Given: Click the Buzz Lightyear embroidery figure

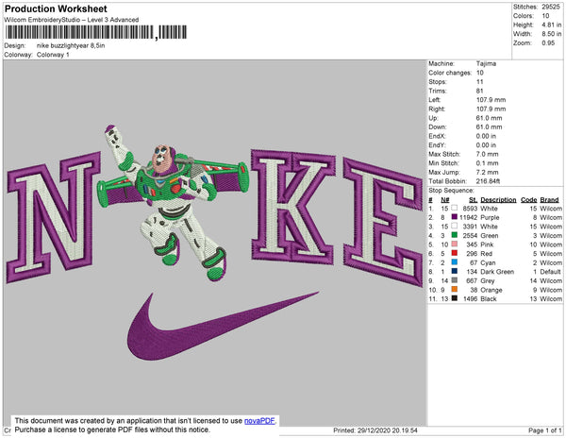Looking at the screenshot, I should coord(173,202).
